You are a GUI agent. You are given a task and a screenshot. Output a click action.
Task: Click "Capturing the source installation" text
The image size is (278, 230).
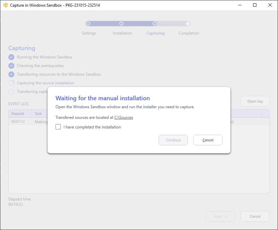[x=46, y=83]
